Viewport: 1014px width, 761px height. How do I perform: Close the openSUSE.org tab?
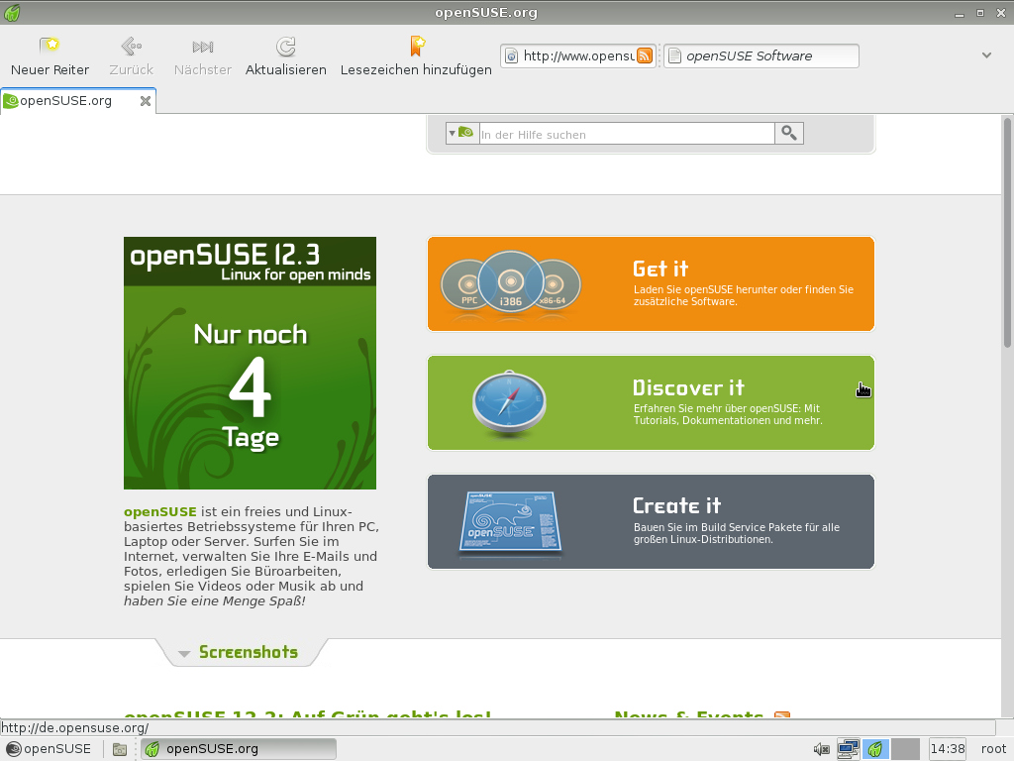pyautogui.click(x=146, y=101)
